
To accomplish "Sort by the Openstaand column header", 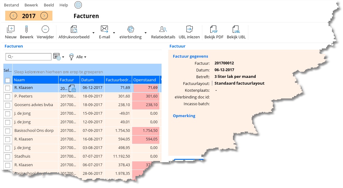I will tap(145, 80).
